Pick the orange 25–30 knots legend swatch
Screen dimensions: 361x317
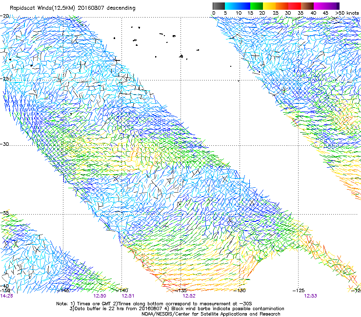282,6
